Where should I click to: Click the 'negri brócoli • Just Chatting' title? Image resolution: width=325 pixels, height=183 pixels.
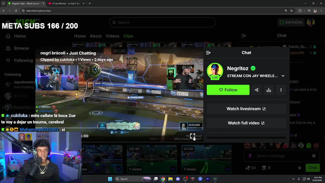pos(68,53)
